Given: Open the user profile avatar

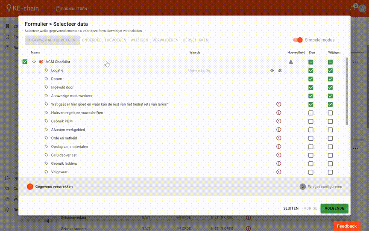Looking at the screenshot, I should (362, 8).
